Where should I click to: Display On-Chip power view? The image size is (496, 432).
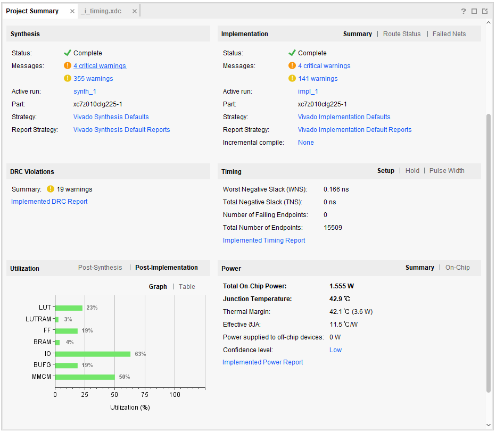pyautogui.click(x=458, y=268)
